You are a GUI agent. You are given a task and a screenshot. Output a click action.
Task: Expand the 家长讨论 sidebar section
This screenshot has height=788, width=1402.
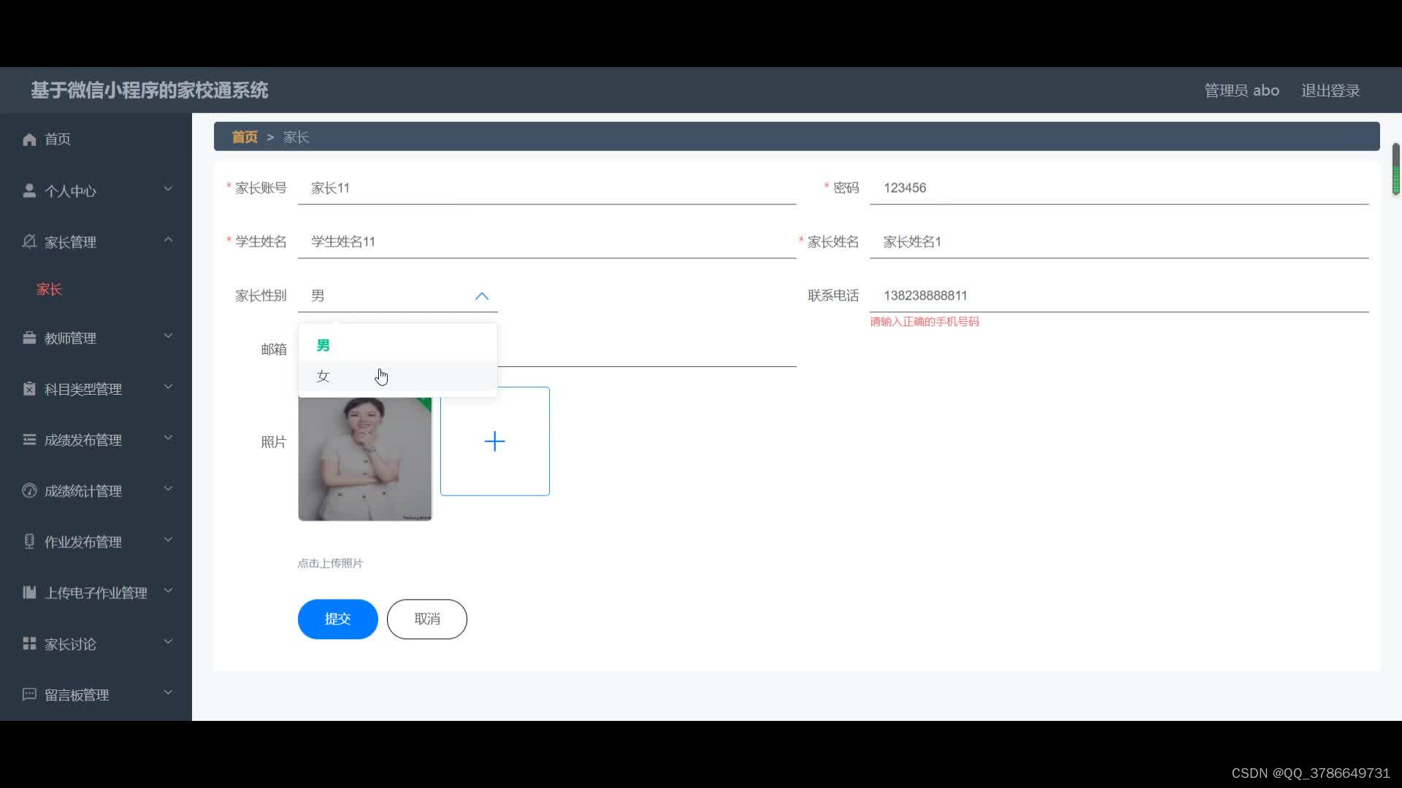click(x=167, y=641)
